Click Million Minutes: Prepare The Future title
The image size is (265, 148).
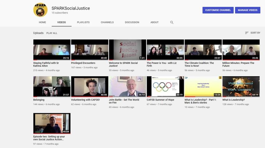[238, 64]
